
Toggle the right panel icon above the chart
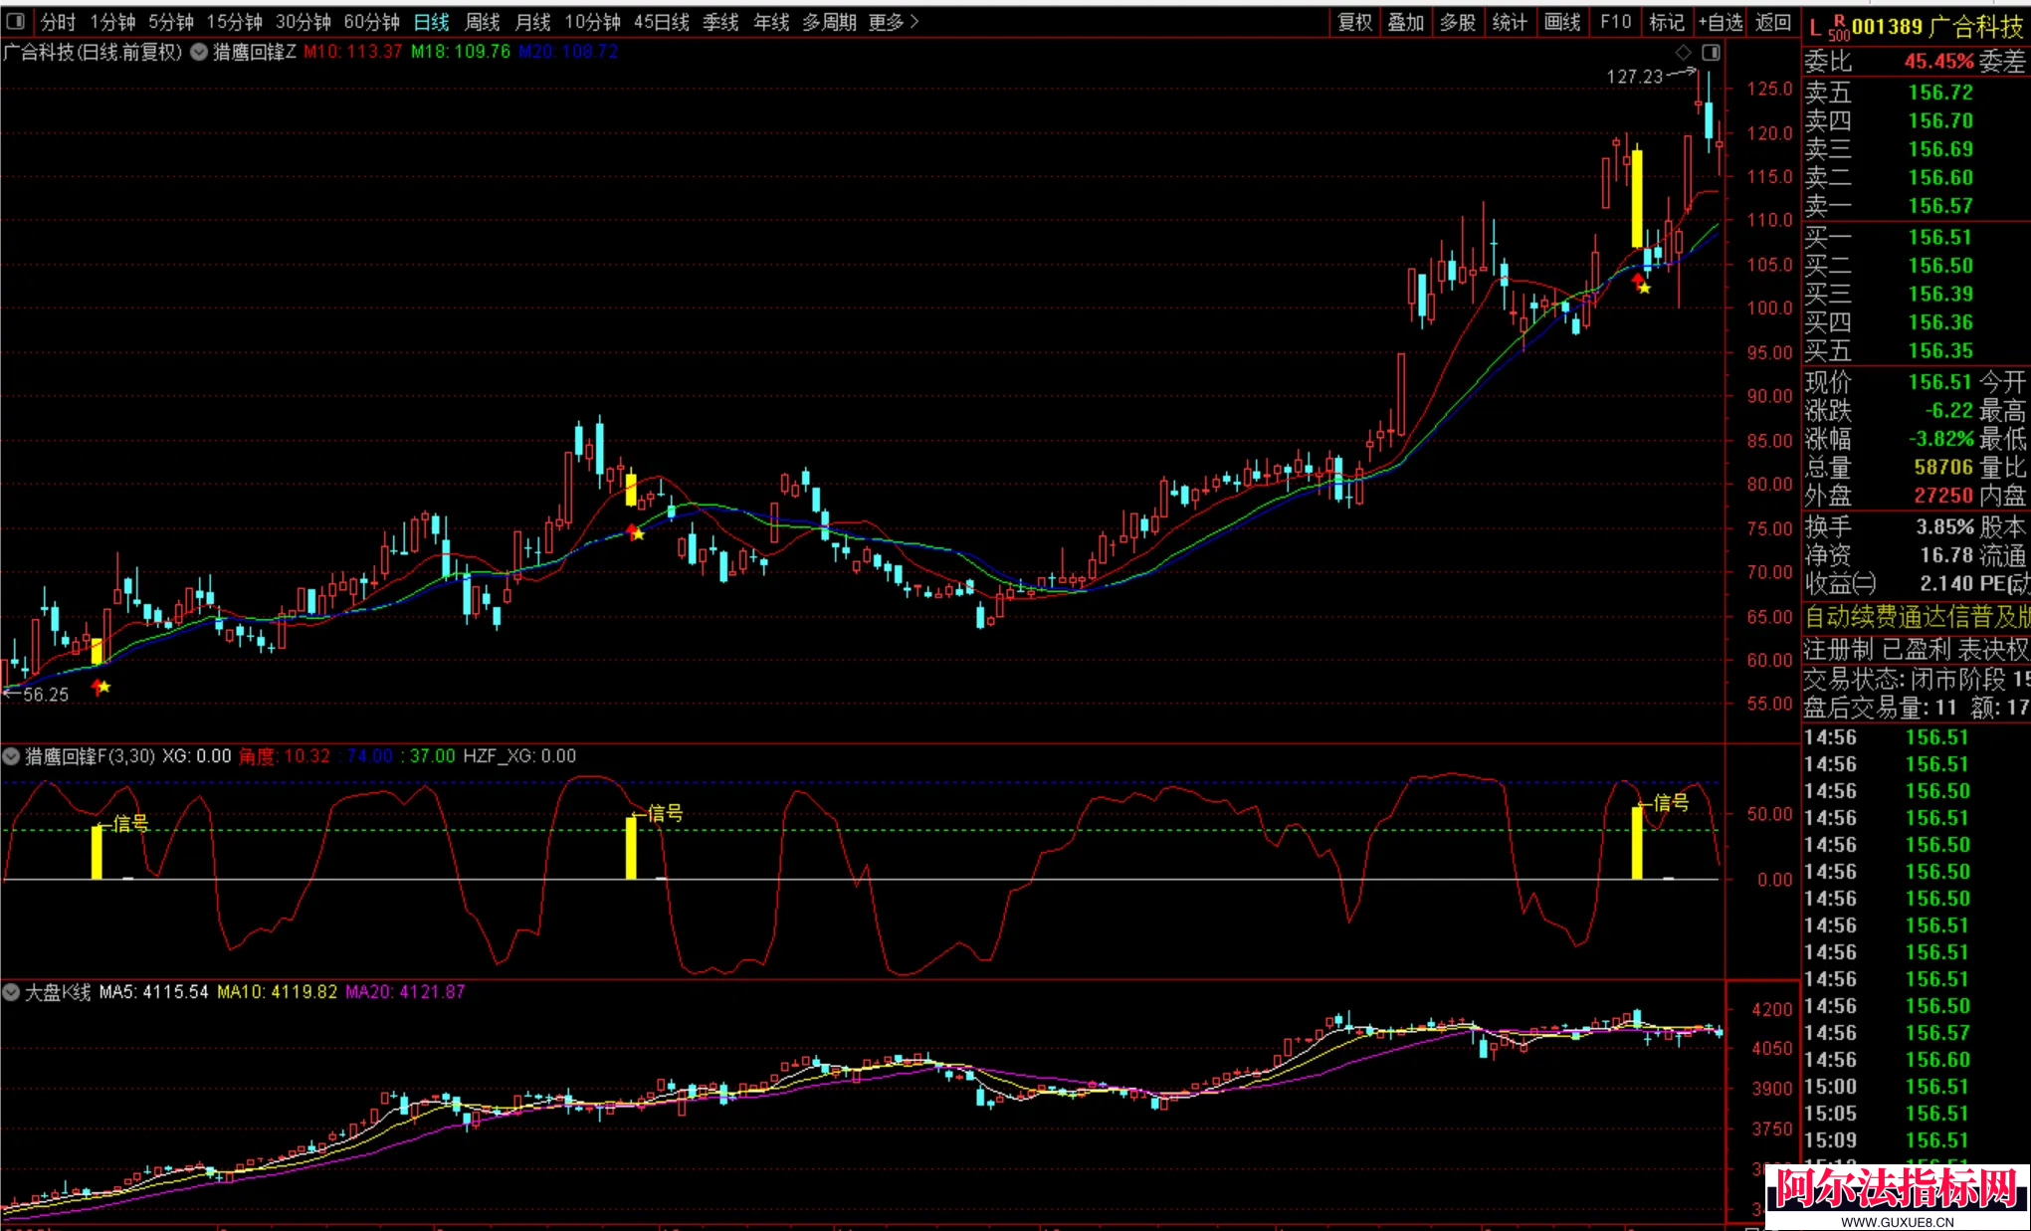1711,53
